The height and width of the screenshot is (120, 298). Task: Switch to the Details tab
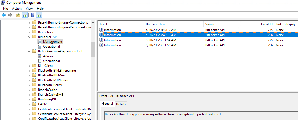[x=121, y=104]
